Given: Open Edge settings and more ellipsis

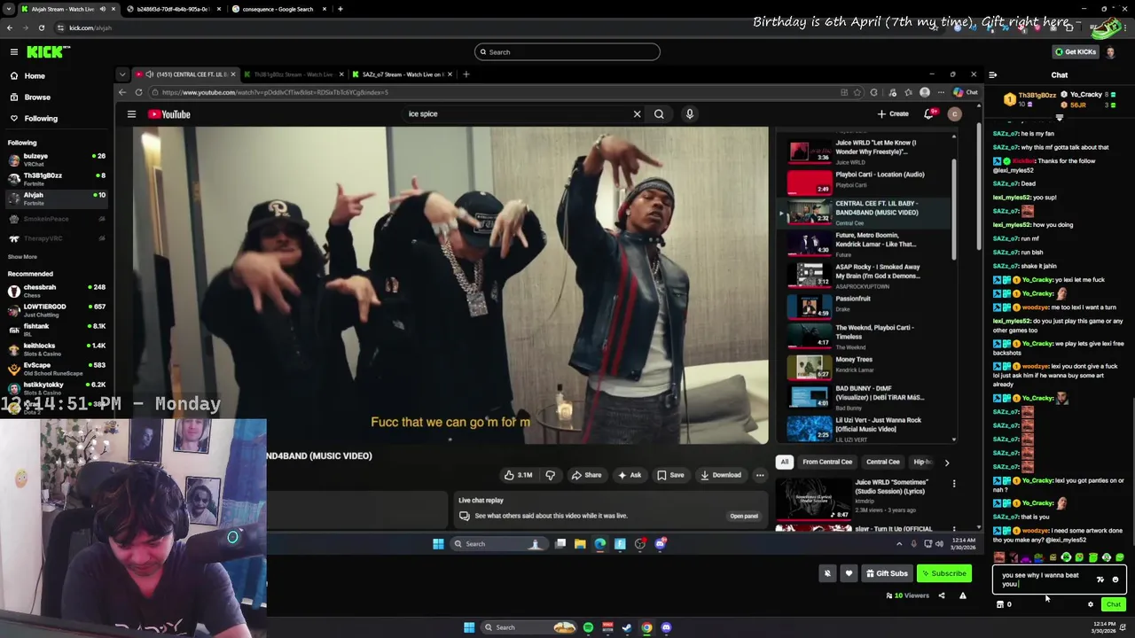Looking at the screenshot, I should pyautogui.click(x=941, y=92).
